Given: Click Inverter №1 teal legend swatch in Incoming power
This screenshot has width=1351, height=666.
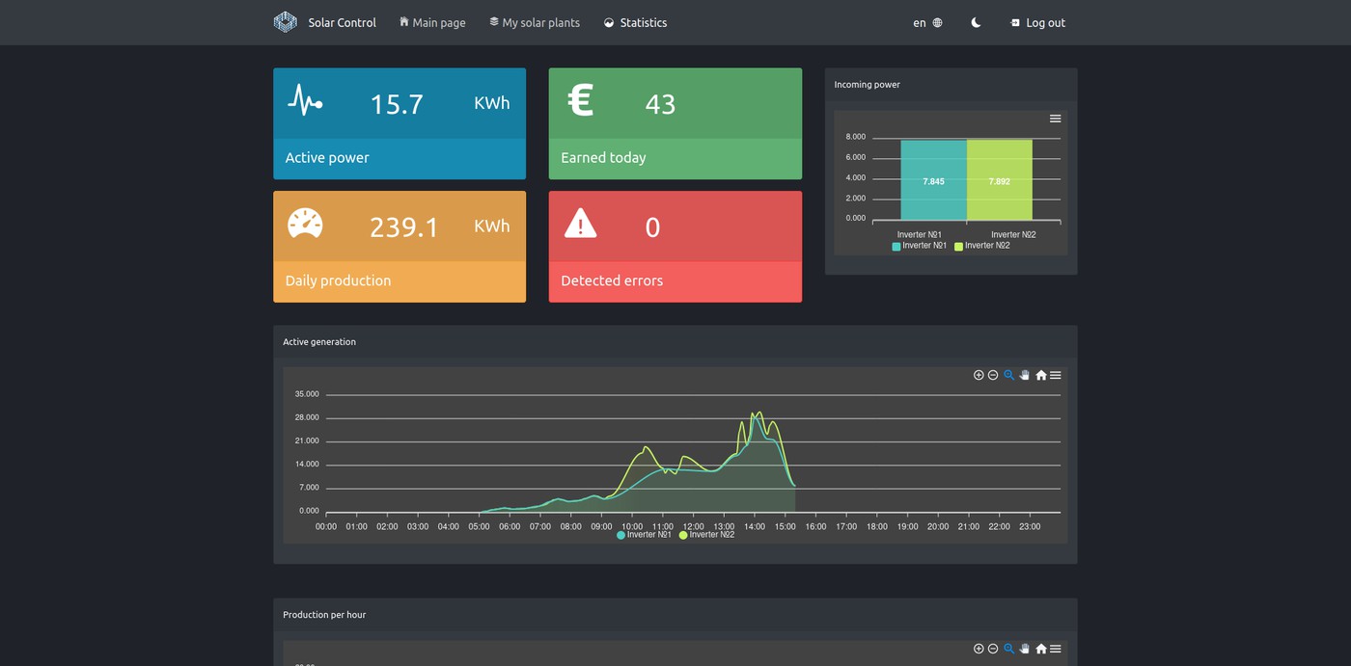Looking at the screenshot, I should pos(896,247).
